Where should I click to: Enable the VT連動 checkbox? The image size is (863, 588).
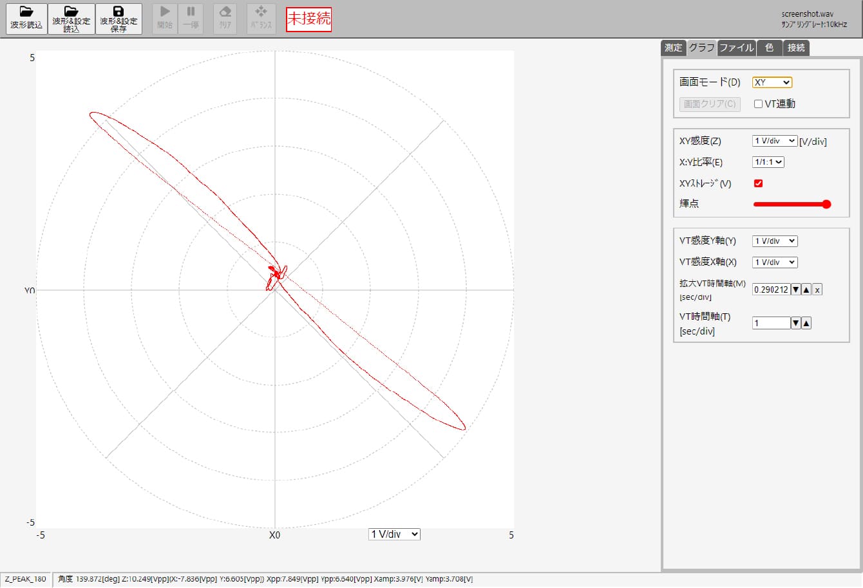(759, 104)
